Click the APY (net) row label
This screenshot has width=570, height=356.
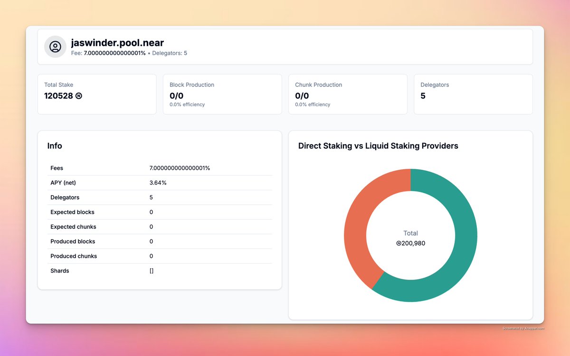[x=64, y=183]
